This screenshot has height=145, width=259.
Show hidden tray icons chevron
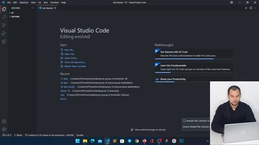(208, 141)
